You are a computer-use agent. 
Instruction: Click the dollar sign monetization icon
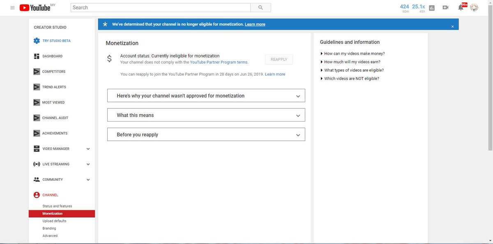pos(109,59)
